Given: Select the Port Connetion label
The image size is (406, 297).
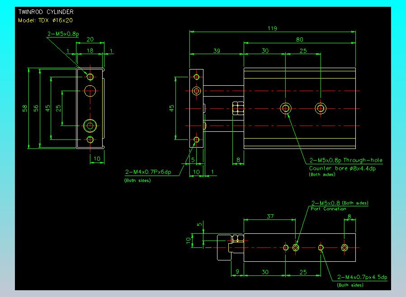Looking at the screenshot, I should click(328, 209).
